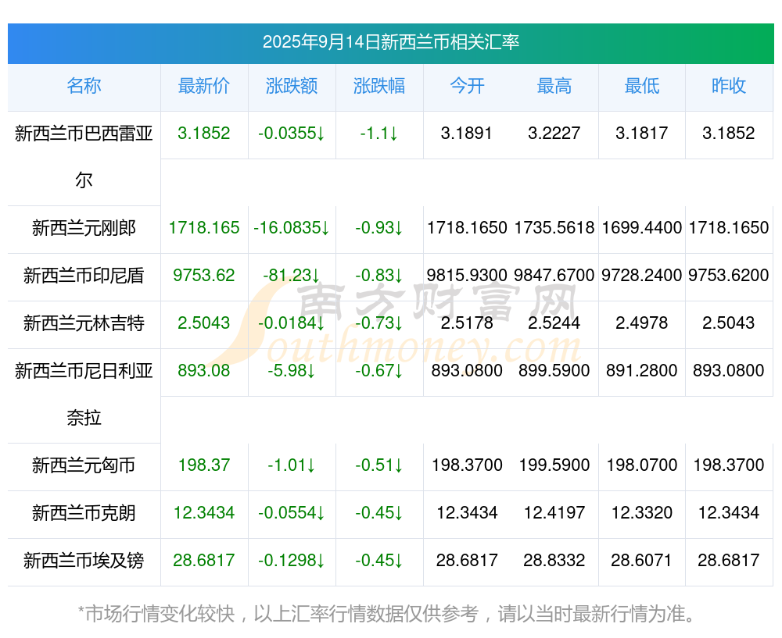Select the low value 1699.4400

tap(642, 227)
